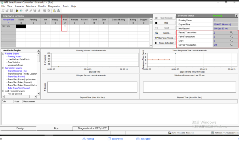Viewport: 239px width, 142px height.
Task: Open the Help menu
Action: click(x=73, y=6)
